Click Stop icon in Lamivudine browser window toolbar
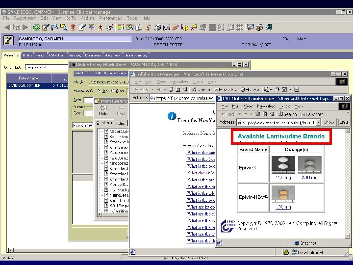The image size is (353, 265). coord(257,114)
